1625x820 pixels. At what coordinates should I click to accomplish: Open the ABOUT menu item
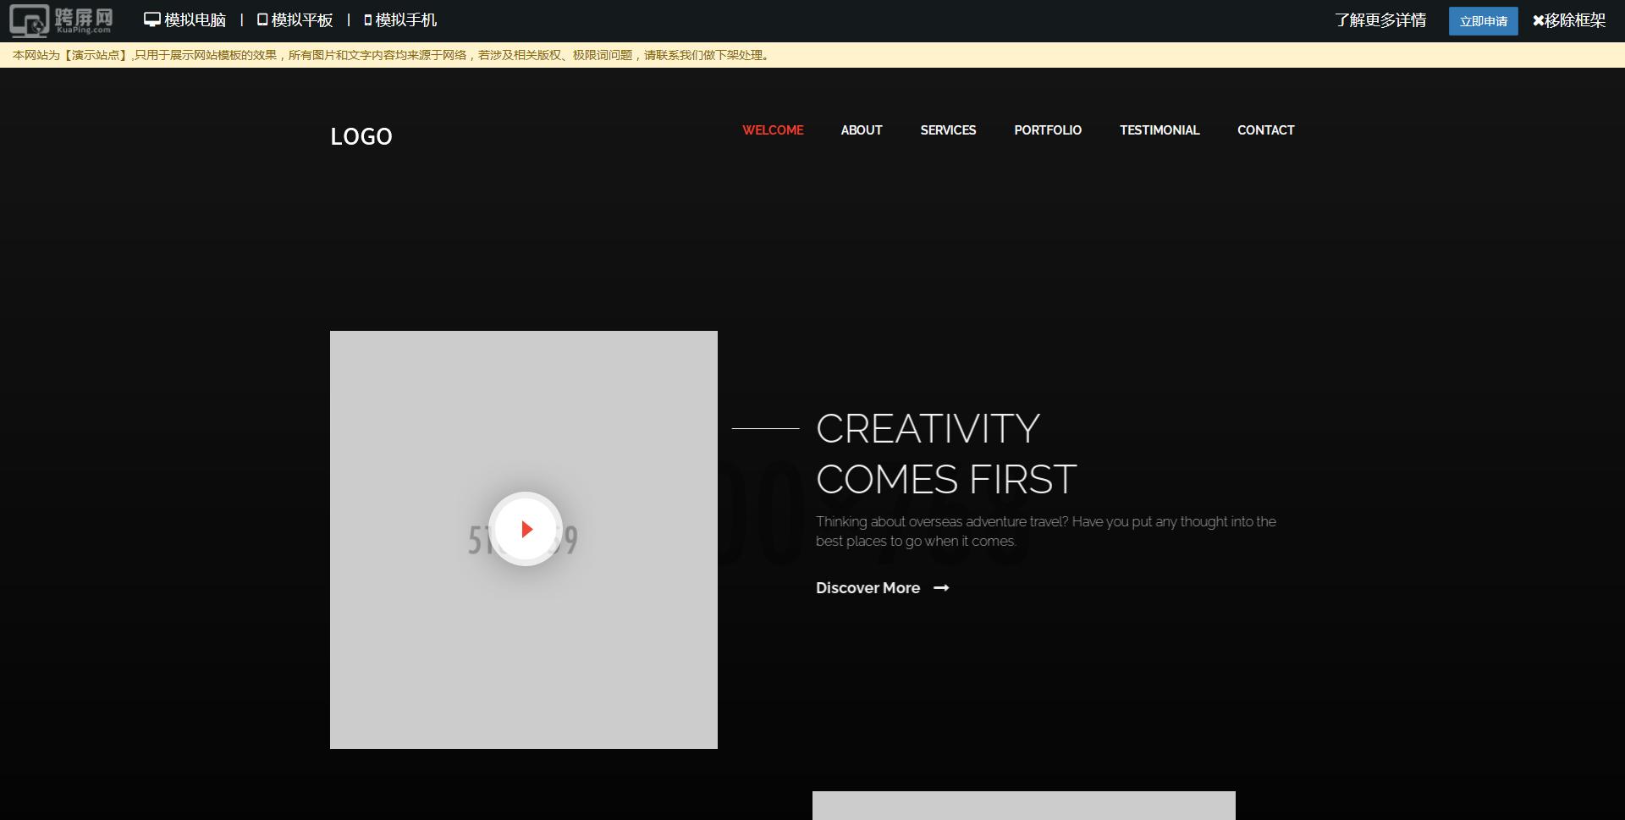pyautogui.click(x=862, y=130)
